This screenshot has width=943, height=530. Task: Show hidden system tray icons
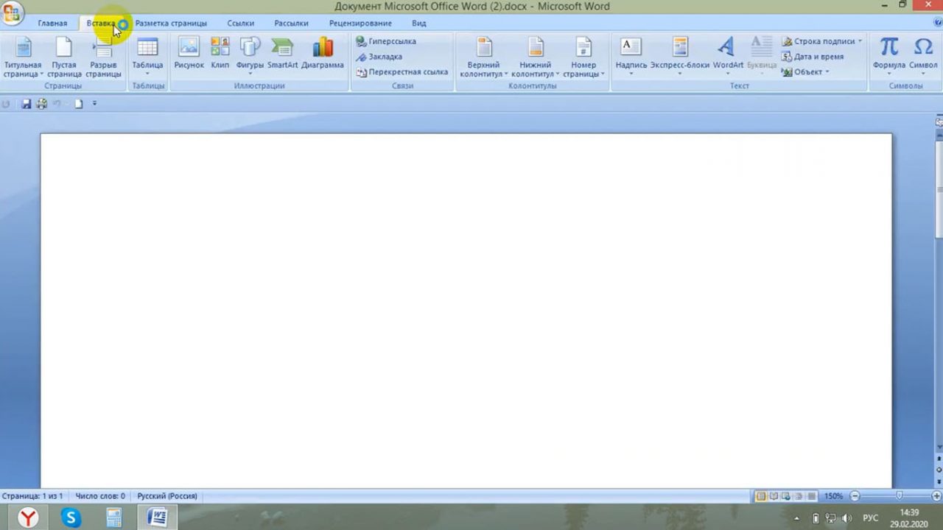[x=796, y=518]
